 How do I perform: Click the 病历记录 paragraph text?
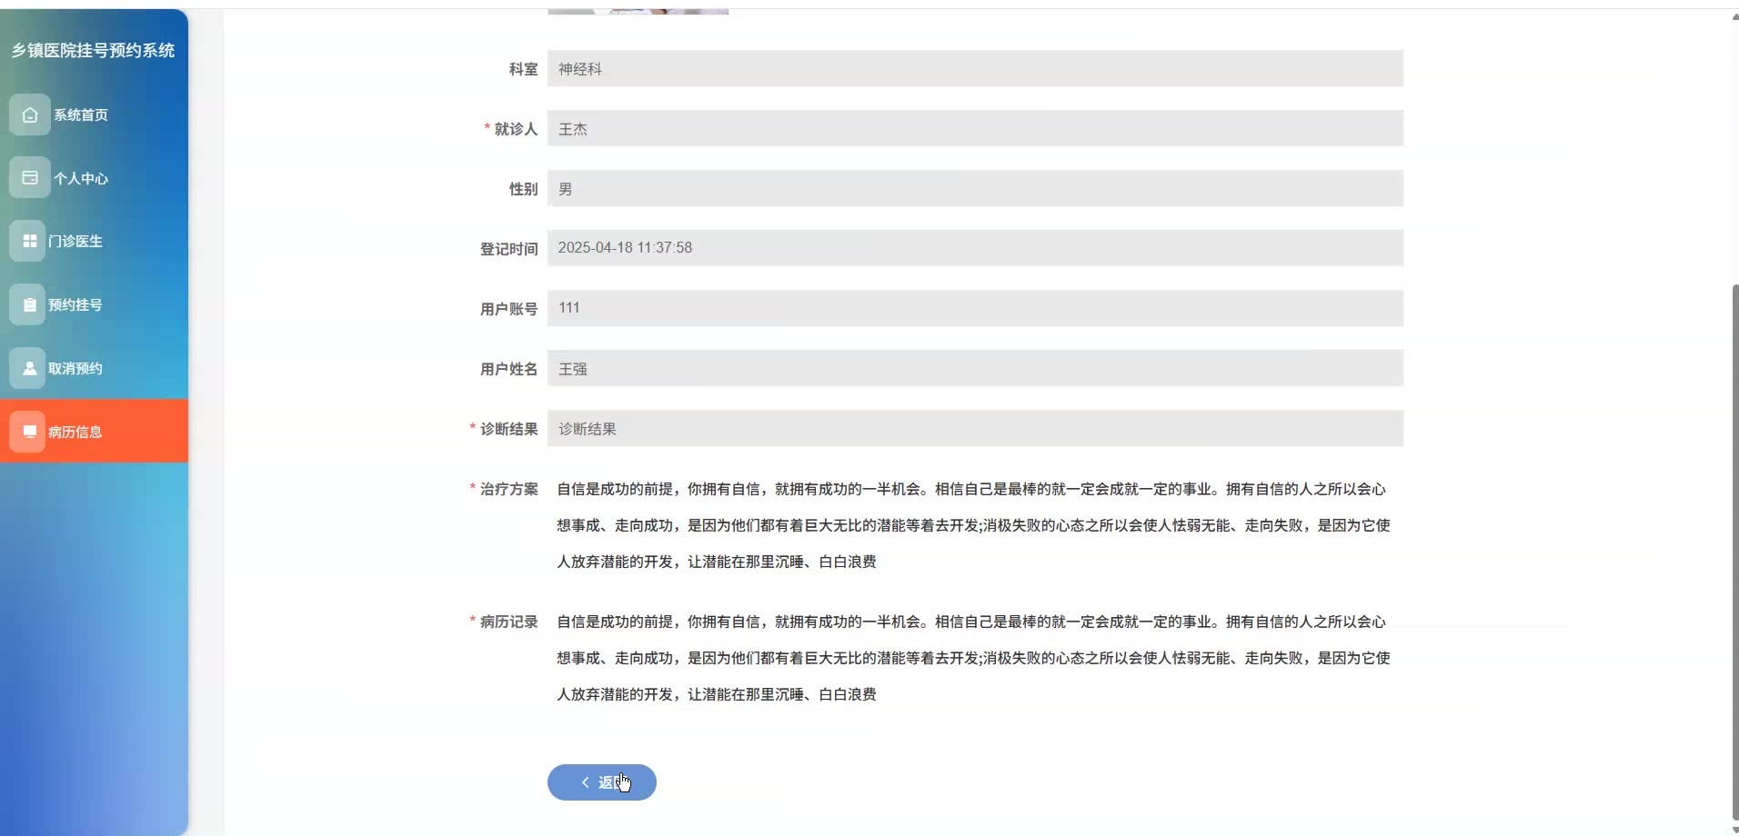973,658
